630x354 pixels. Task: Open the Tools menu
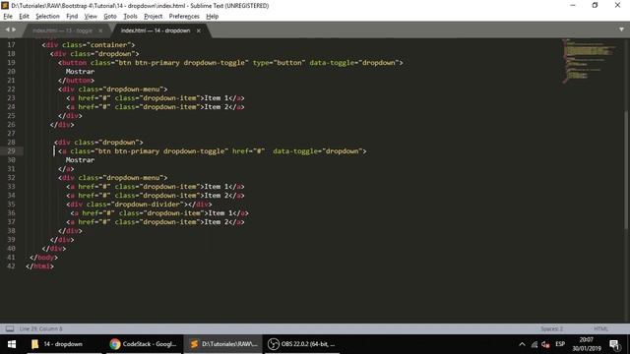tap(130, 16)
